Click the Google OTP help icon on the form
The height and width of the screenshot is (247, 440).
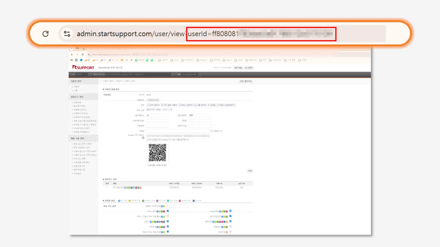pos(143,138)
